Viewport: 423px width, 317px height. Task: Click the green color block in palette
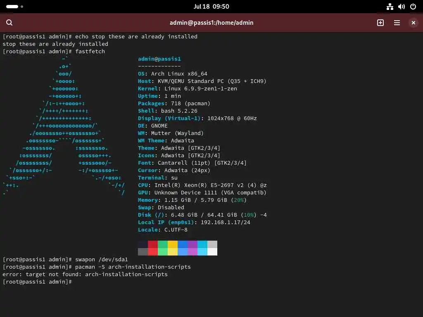click(x=163, y=248)
